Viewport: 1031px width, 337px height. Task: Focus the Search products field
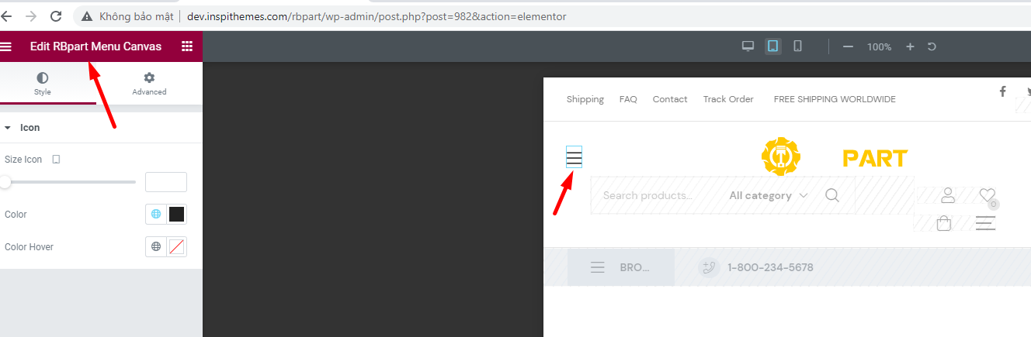(647, 195)
